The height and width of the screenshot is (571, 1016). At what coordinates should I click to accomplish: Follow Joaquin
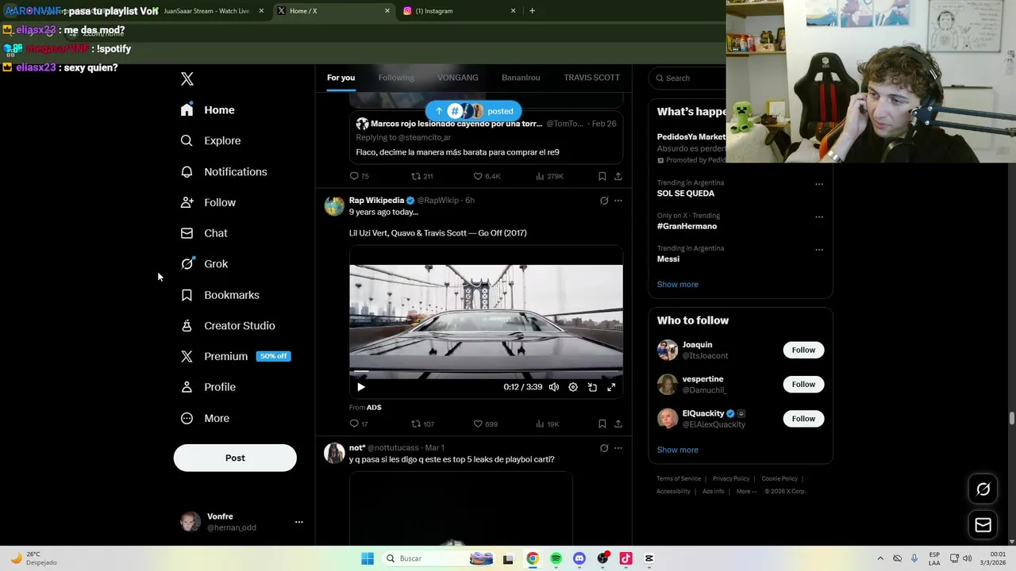(x=803, y=350)
